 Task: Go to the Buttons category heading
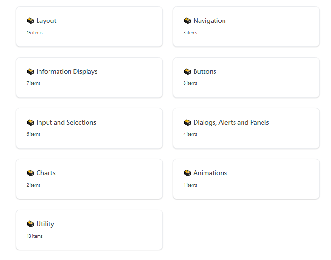tap(205, 71)
